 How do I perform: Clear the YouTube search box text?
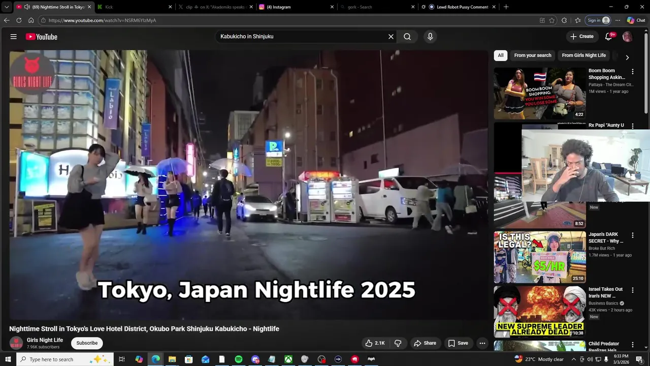tap(391, 37)
